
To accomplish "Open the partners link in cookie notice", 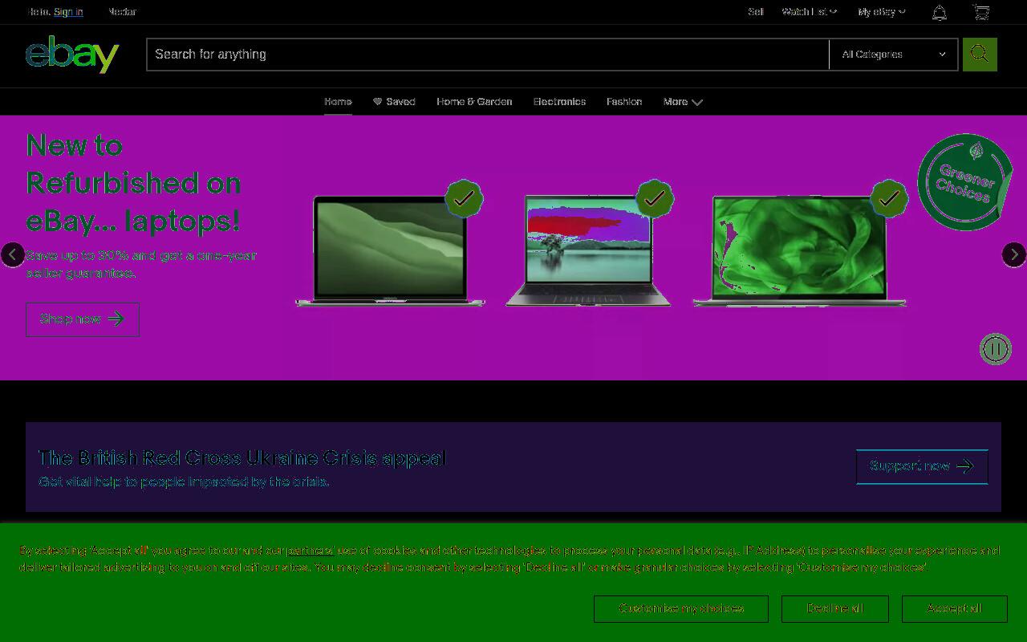I will (x=310, y=551).
